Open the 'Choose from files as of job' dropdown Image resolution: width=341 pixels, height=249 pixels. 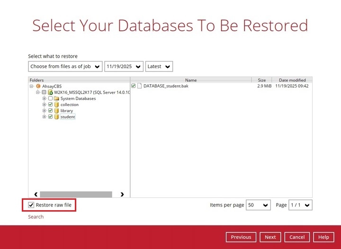65,66
